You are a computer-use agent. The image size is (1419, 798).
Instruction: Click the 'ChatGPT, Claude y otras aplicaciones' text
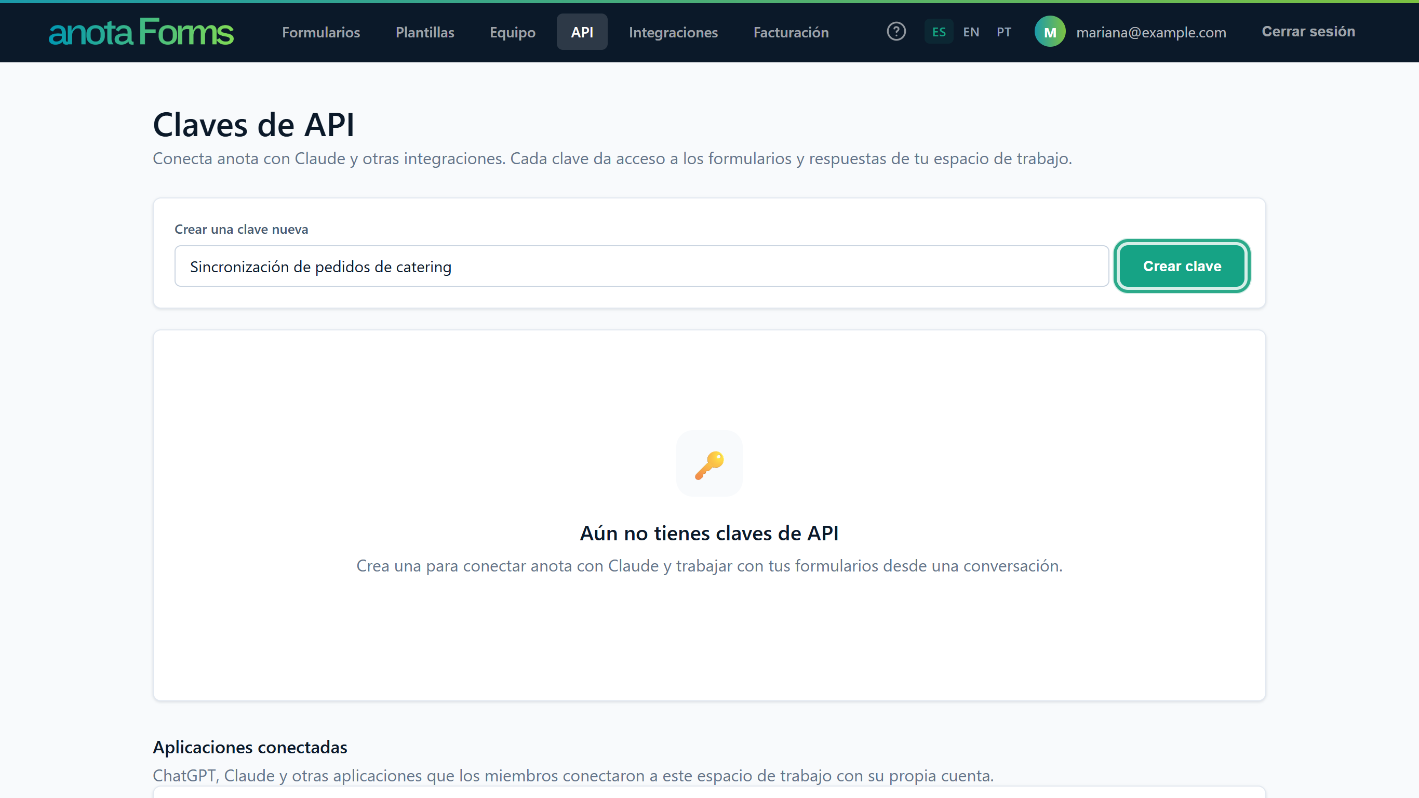click(573, 776)
